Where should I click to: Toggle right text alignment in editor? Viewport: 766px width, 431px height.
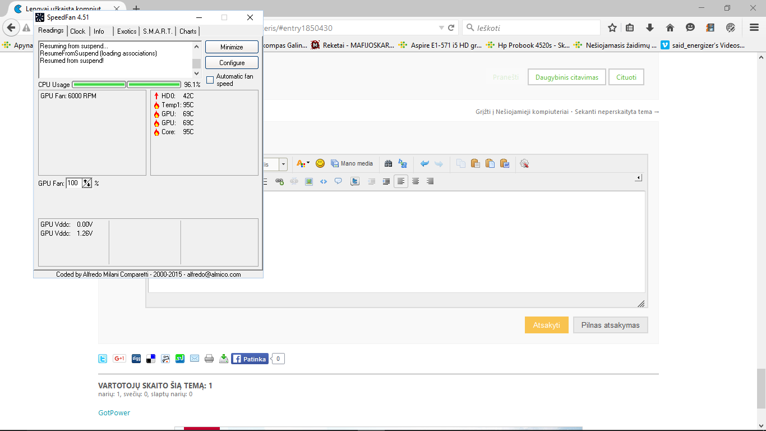tap(430, 181)
